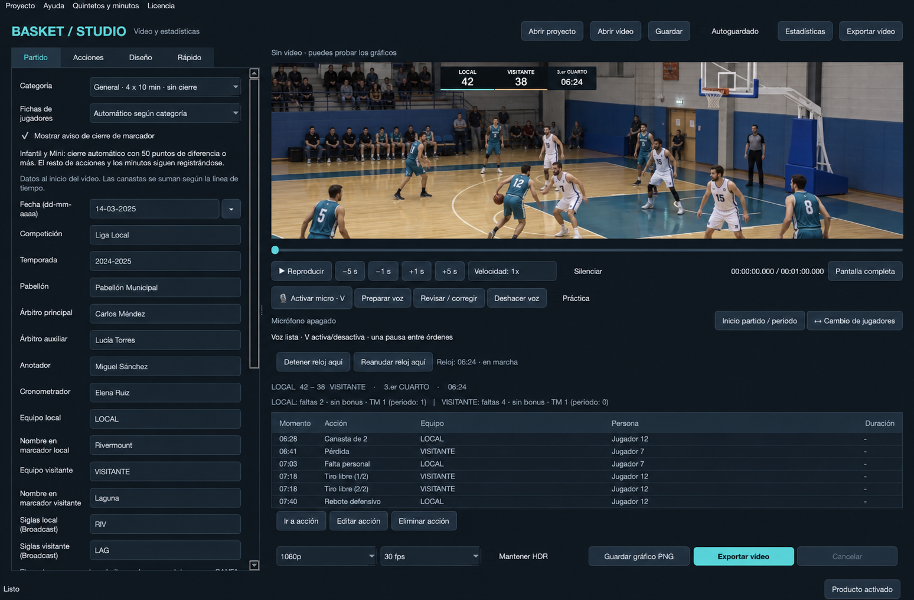The image size is (914, 600).
Task: Select the Partido tab
Action: 36,57
